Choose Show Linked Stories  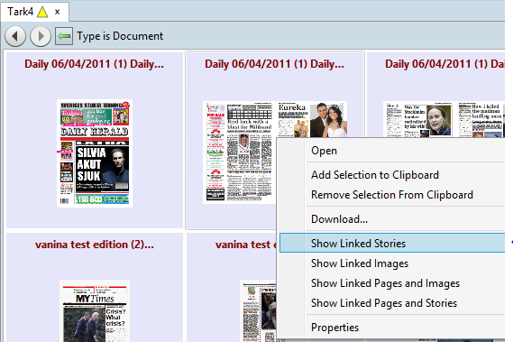click(391, 244)
